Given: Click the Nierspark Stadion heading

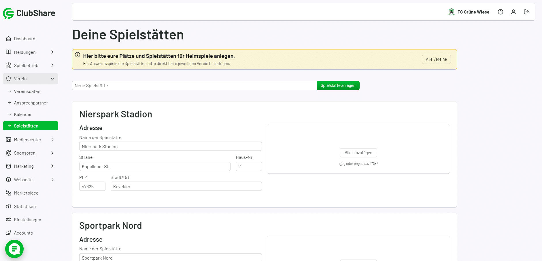Looking at the screenshot, I should pyautogui.click(x=116, y=114).
